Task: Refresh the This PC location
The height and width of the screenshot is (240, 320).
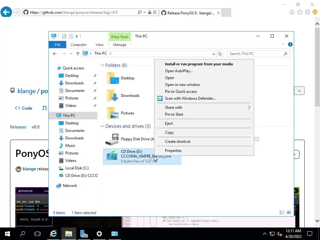Action: 220,54
